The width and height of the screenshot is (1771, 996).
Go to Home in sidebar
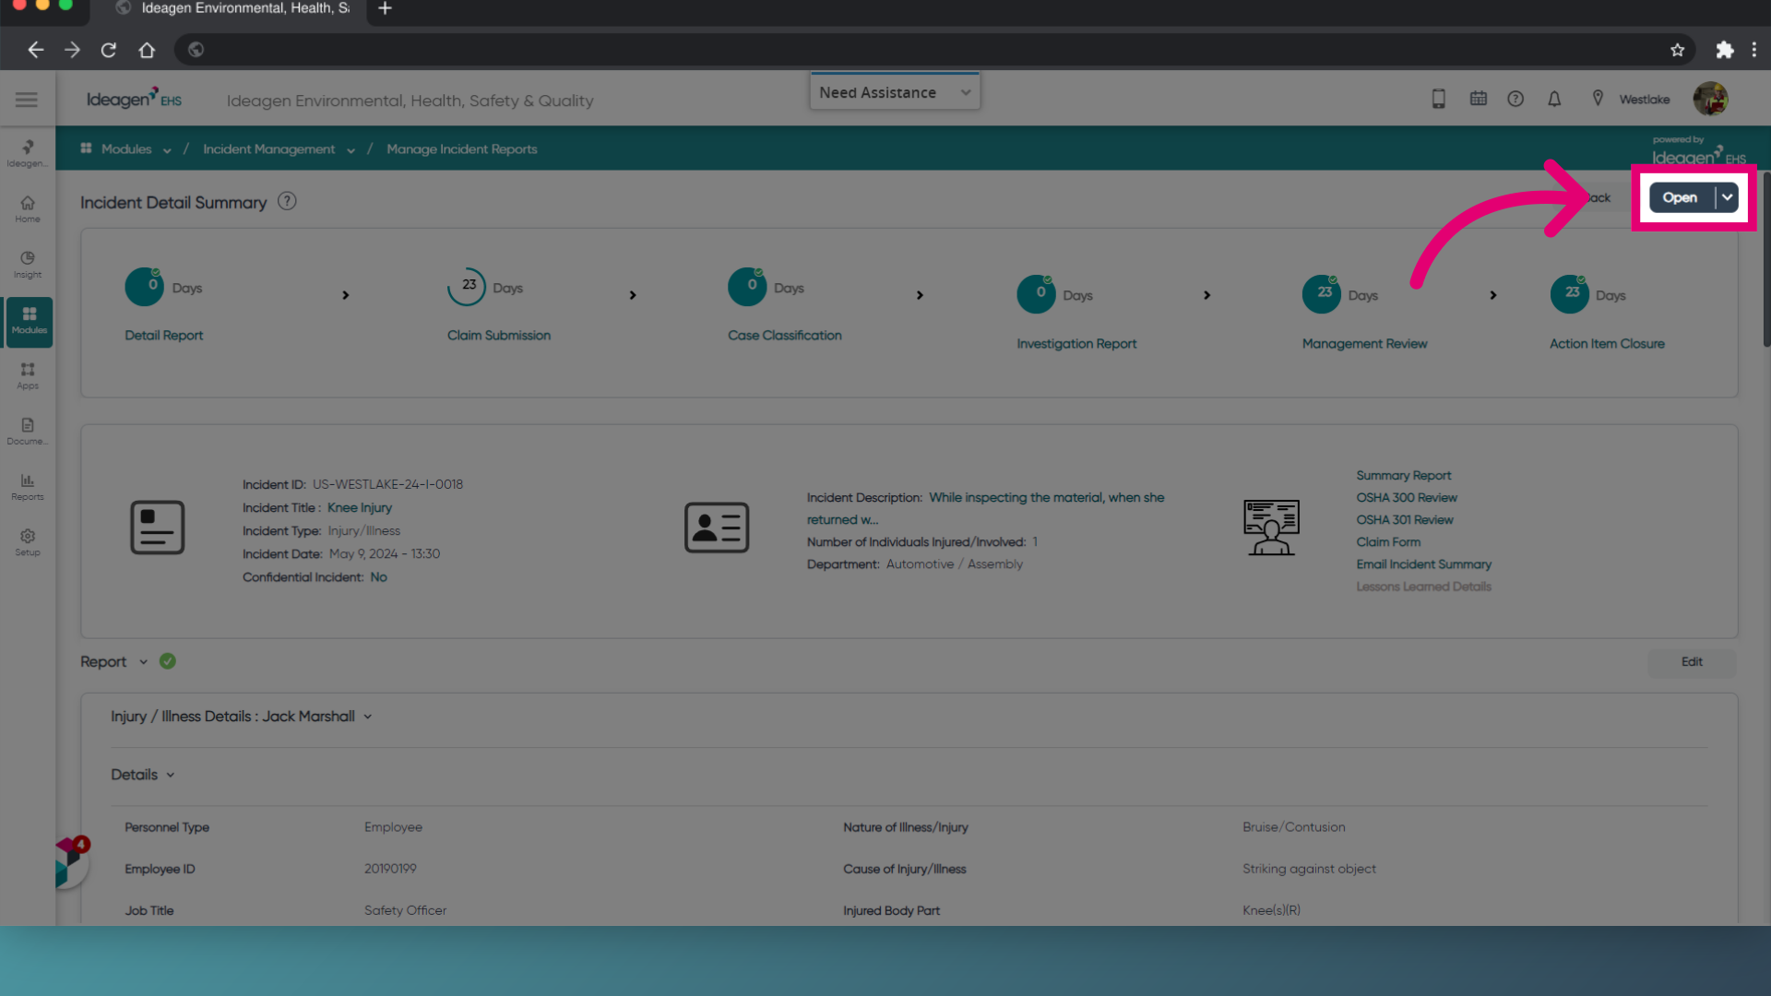[28, 209]
